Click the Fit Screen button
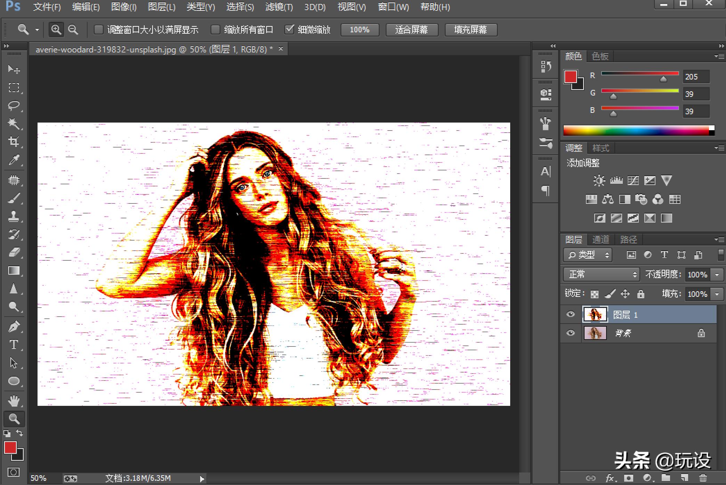This screenshot has height=485, width=726. pyautogui.click(x=411, y=30)
